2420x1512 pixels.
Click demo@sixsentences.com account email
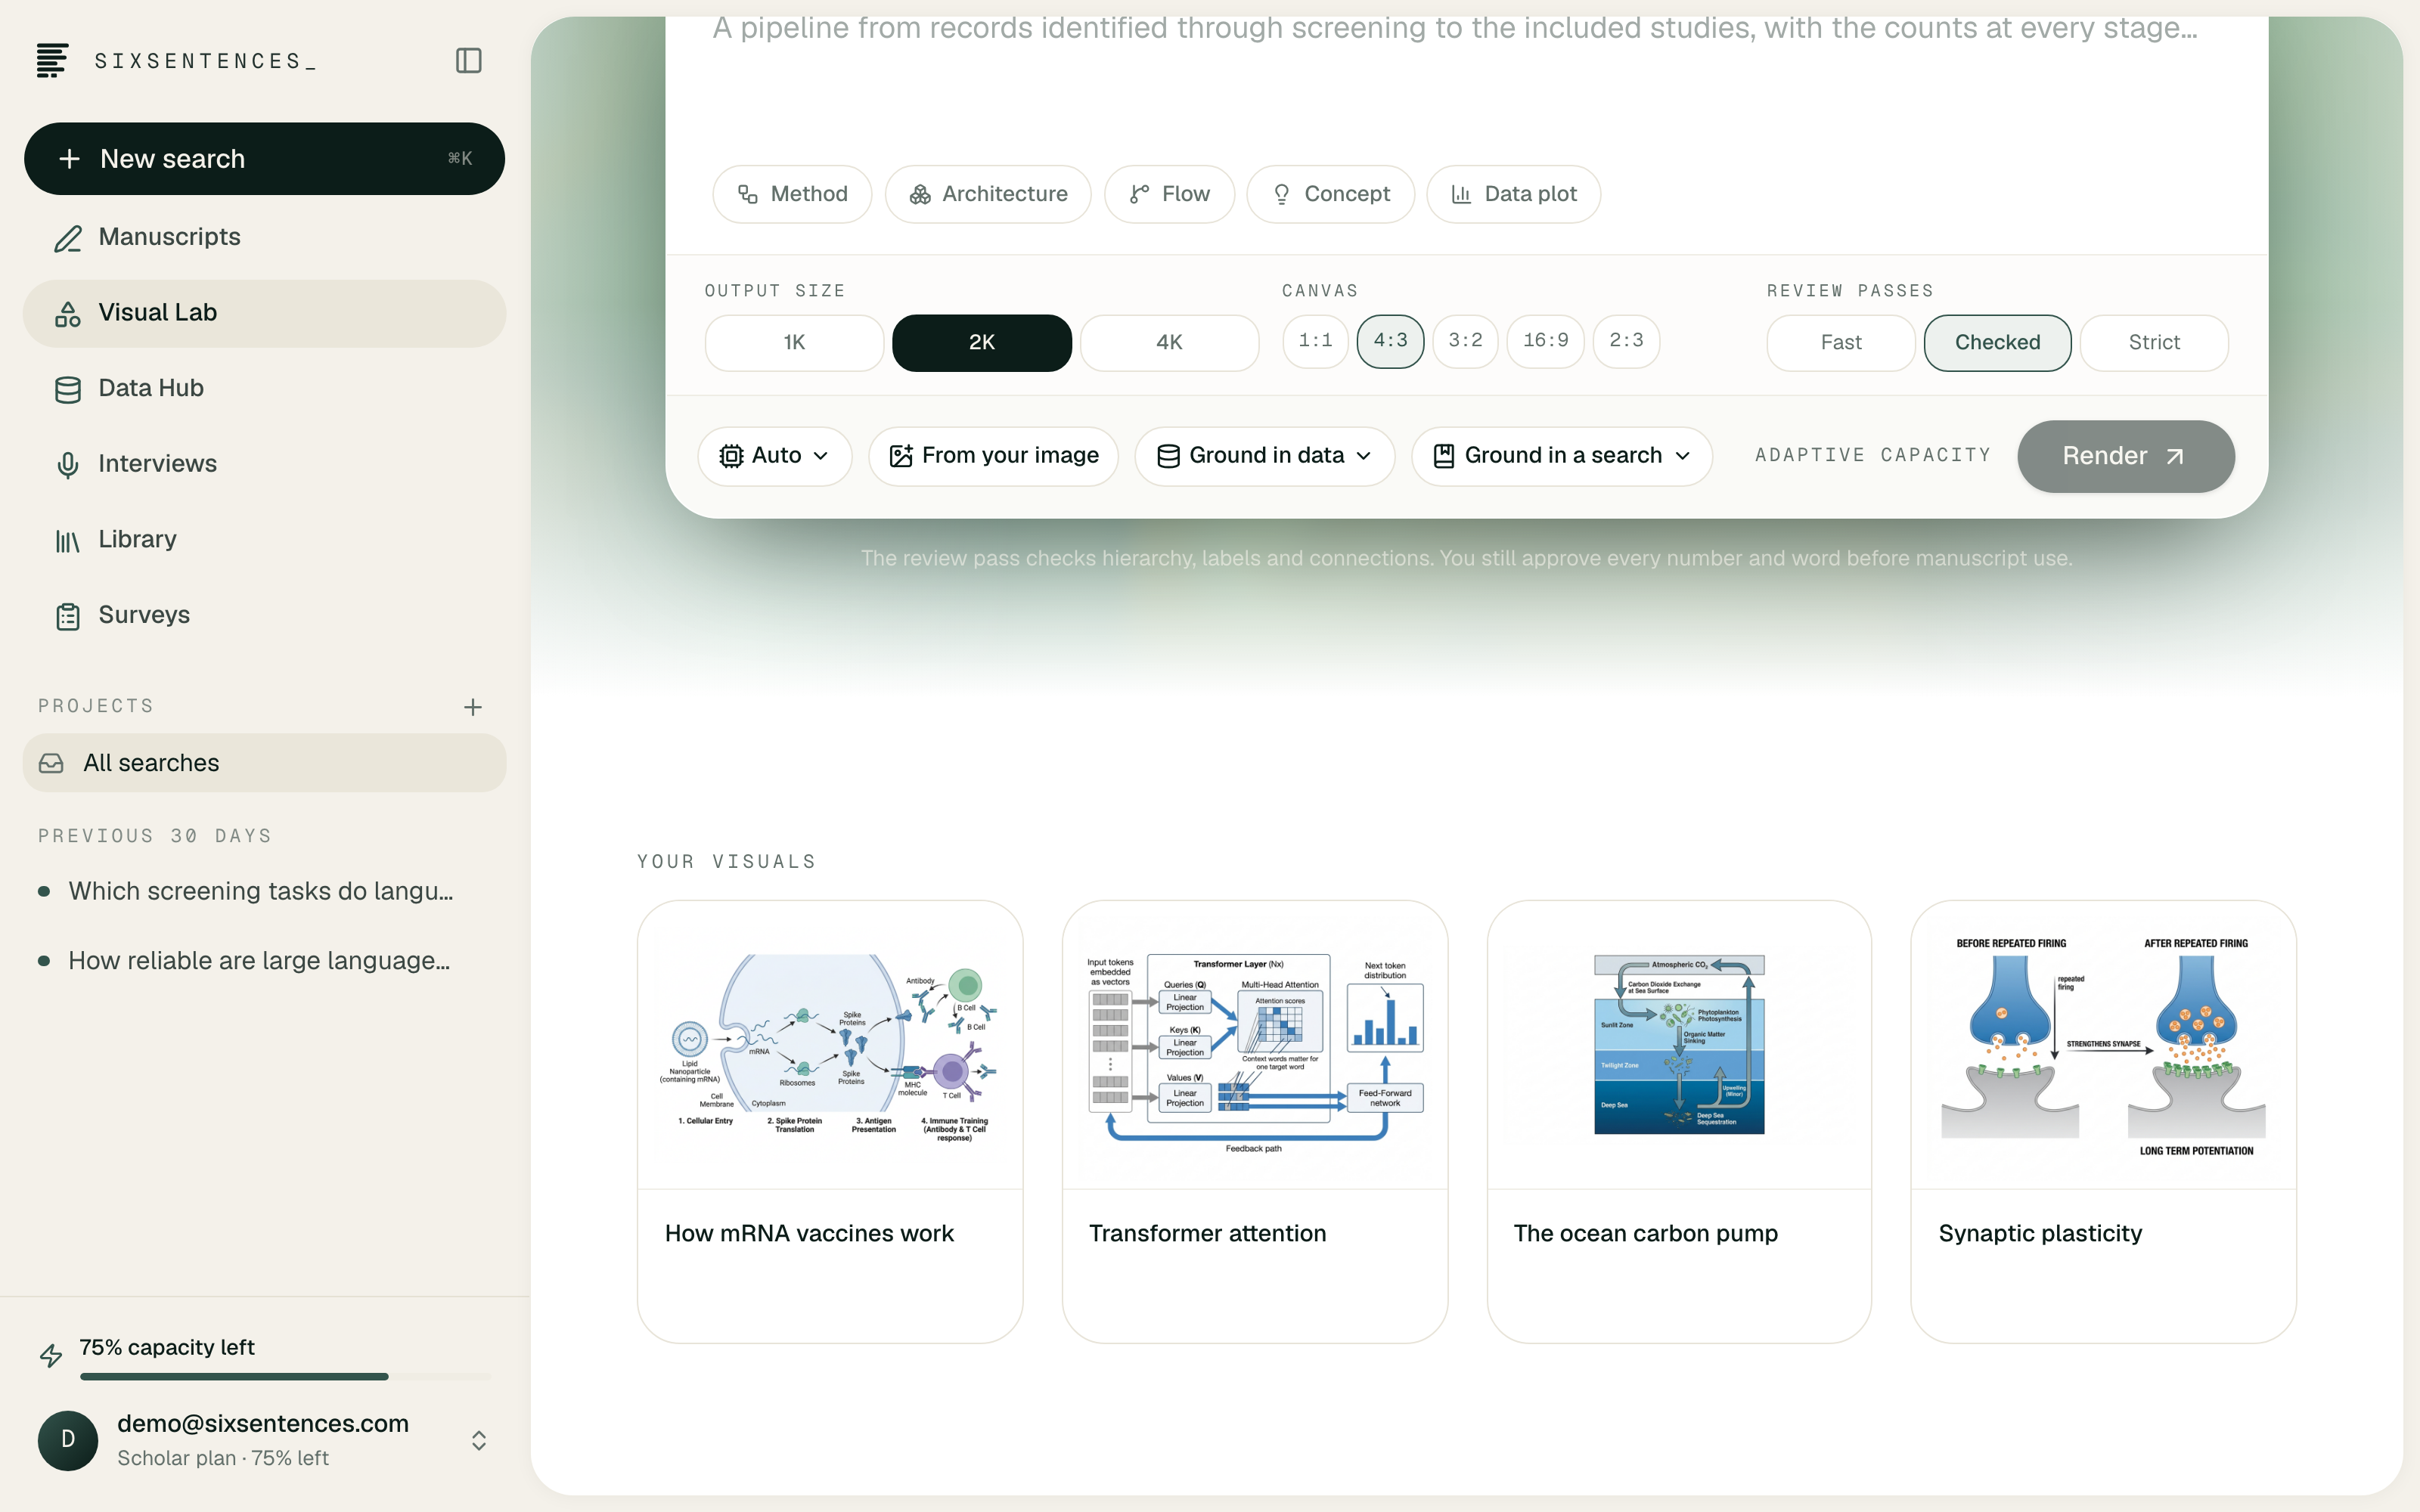coord(263,1423)
